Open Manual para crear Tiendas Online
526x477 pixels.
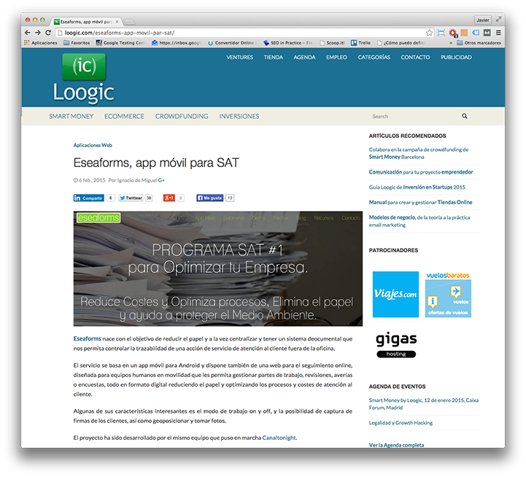click(x=420, y=202)
